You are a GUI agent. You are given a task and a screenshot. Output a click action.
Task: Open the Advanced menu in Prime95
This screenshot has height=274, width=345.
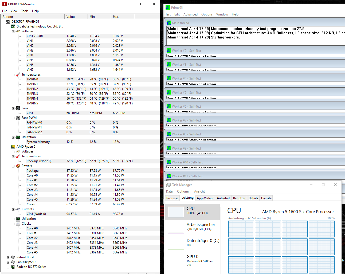click(190, 14)
